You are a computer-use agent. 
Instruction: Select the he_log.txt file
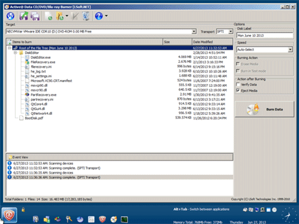(x=38, y=71)
